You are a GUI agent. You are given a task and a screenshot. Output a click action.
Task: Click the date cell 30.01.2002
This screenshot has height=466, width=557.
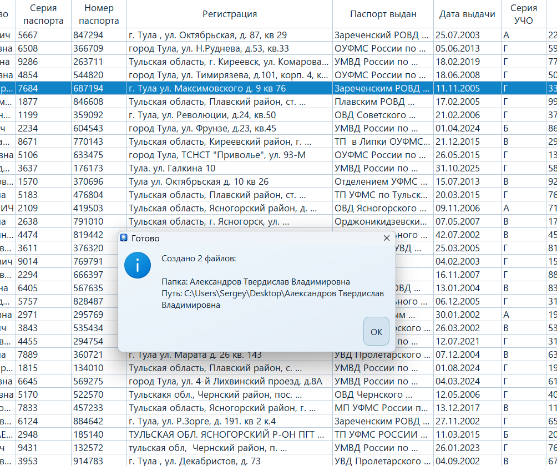[467, 315]
